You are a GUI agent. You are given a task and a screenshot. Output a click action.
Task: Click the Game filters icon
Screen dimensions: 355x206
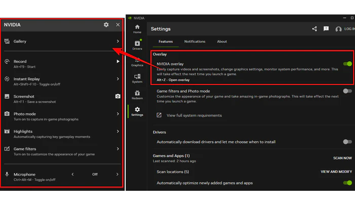7,149
